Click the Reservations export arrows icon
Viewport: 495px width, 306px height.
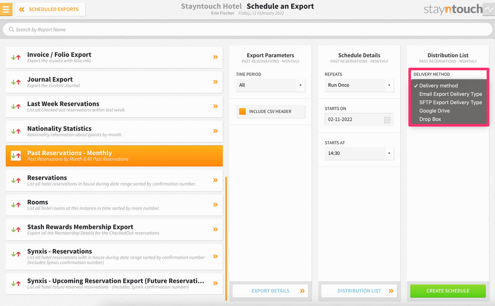pyautogui.click(x=16, y=180)
